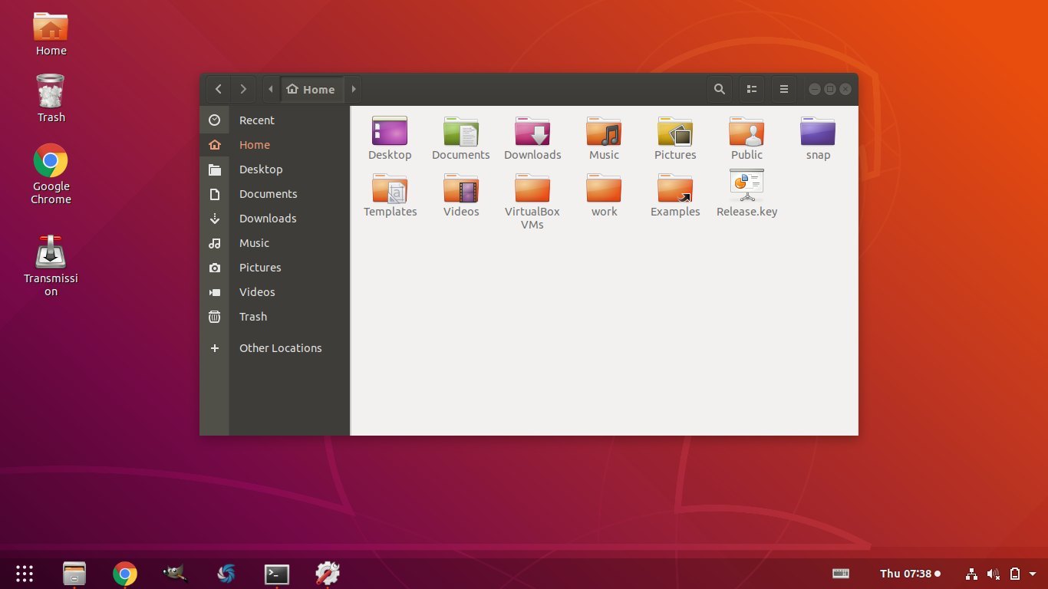Toggle list/grid view button
This screenshot has width=1048, height=589.
(752, 89)
